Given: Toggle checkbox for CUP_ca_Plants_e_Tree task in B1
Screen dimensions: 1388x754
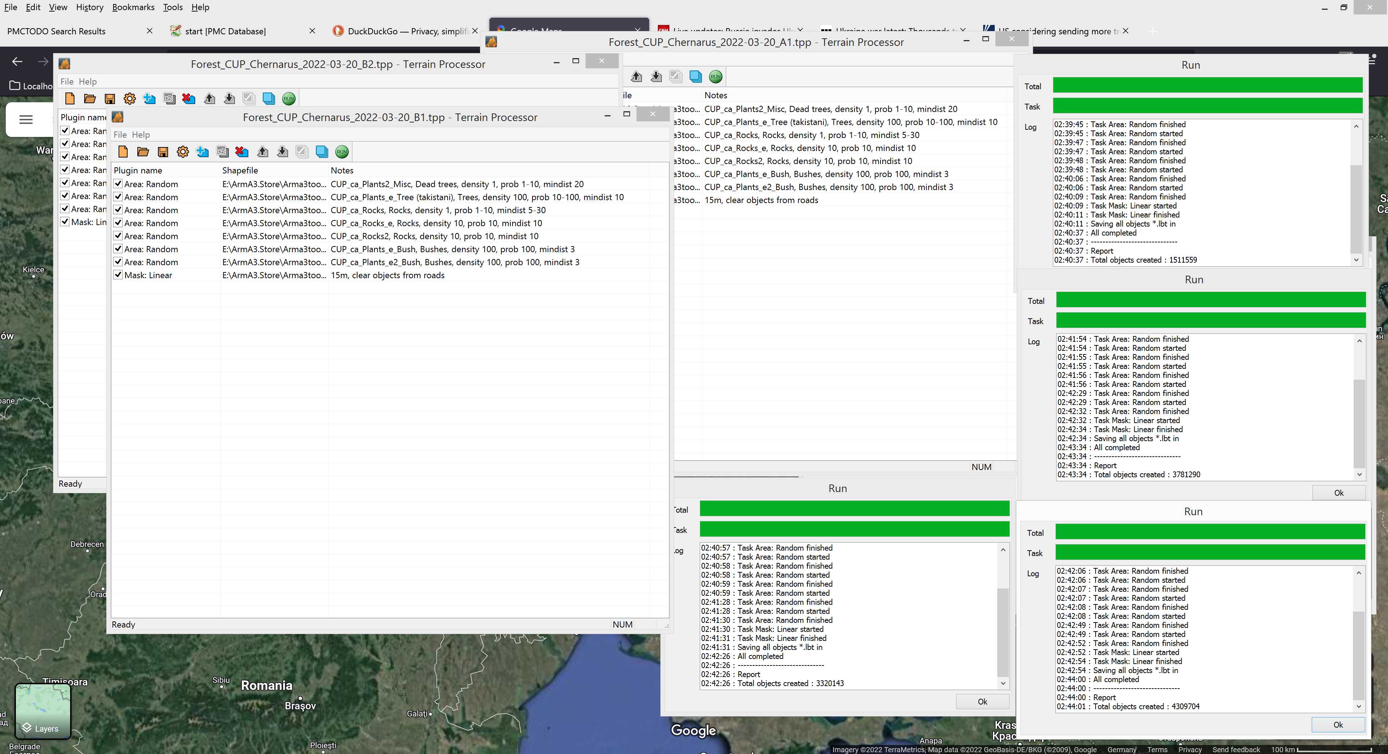Looking at the screenshot, I should pos(118,197).
